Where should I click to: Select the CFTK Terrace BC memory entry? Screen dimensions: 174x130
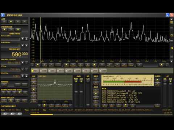(119, 95)
